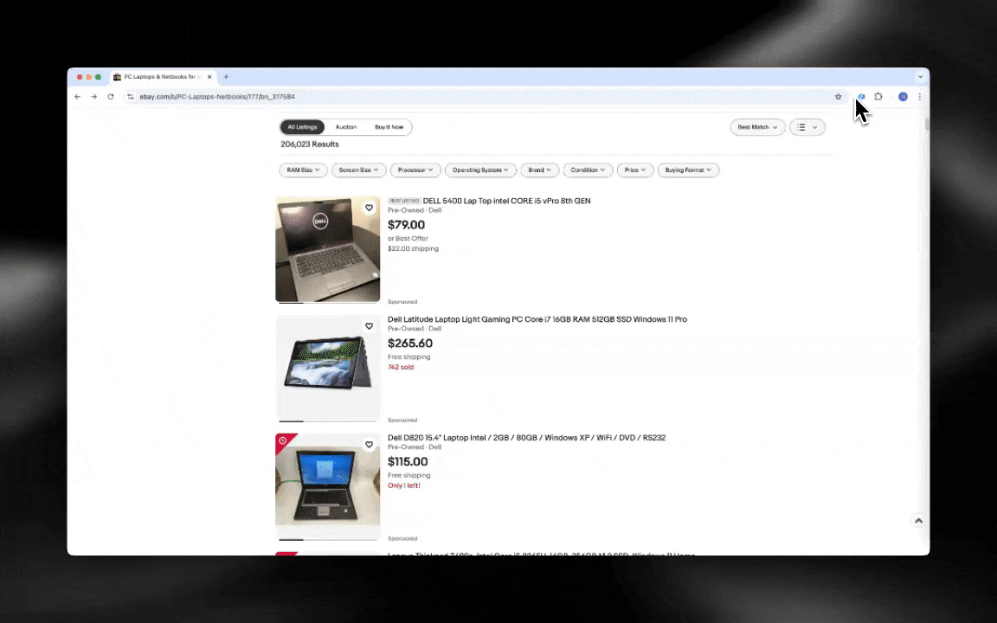Click the heart on the Dell D820 listing

369,445
